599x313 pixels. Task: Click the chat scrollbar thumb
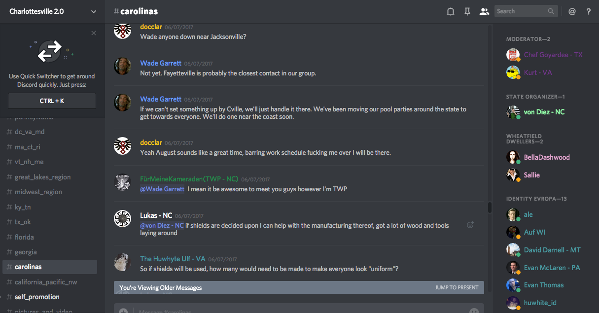point(490,208)
